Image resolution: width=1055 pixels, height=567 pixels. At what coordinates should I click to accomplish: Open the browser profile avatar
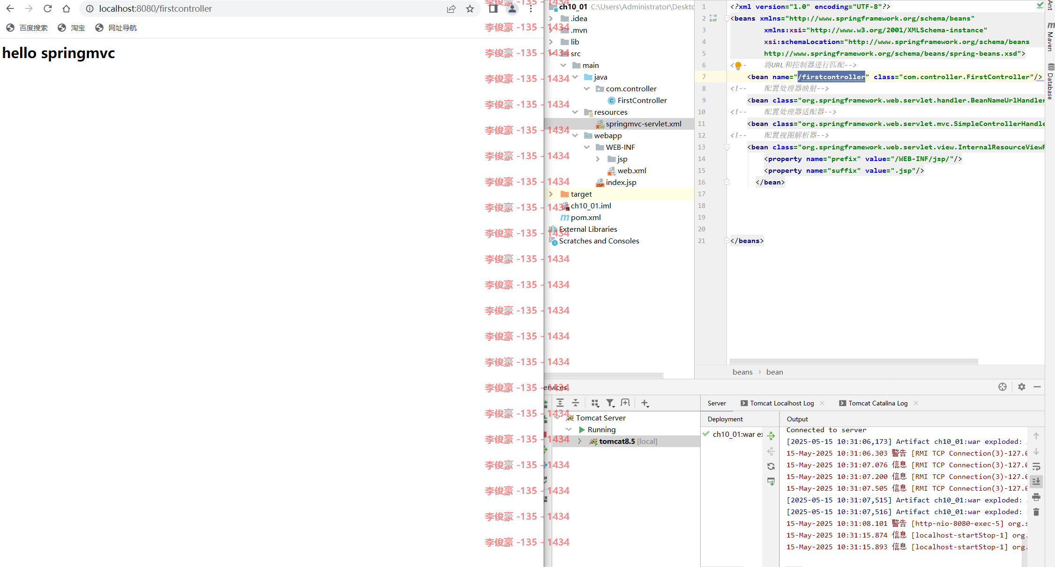click(512, 8)
